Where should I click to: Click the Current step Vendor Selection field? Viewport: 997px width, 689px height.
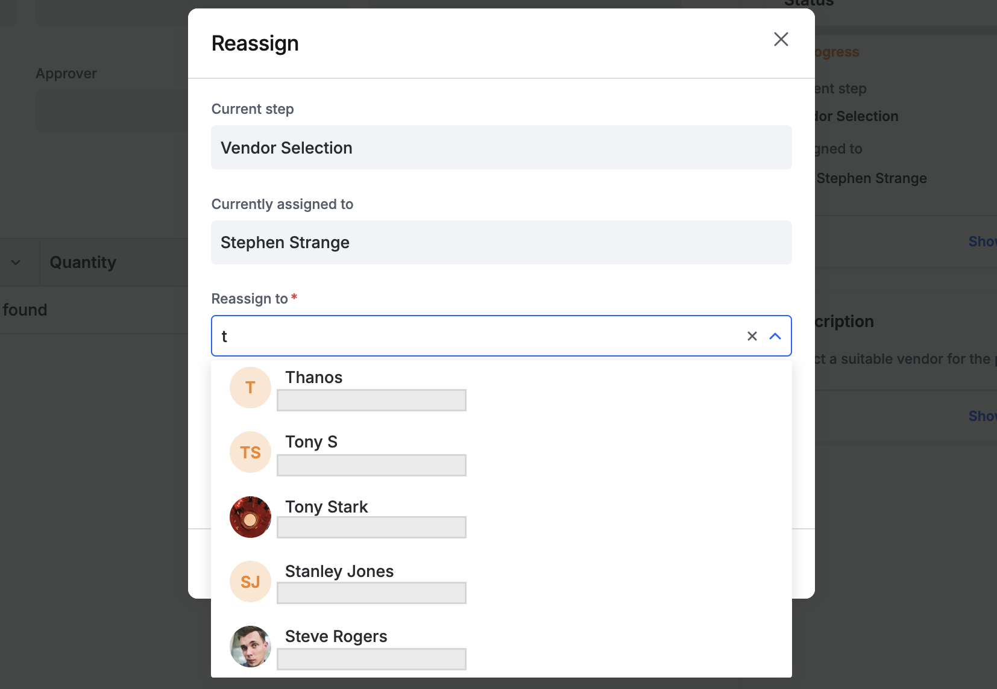tap(501, 148)
